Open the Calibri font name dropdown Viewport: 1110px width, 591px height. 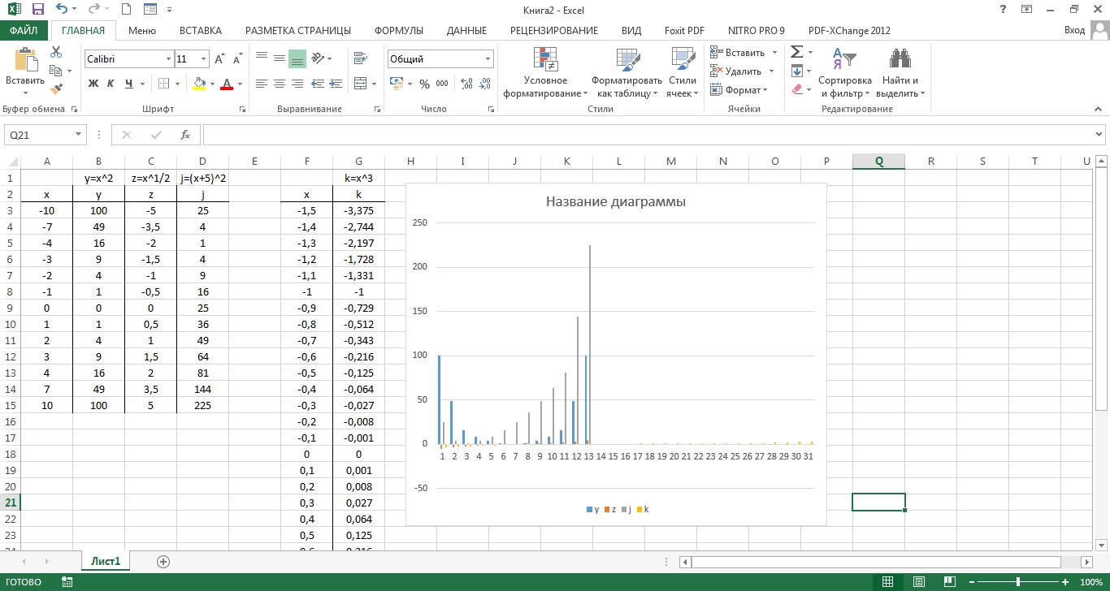pos(169,59)
